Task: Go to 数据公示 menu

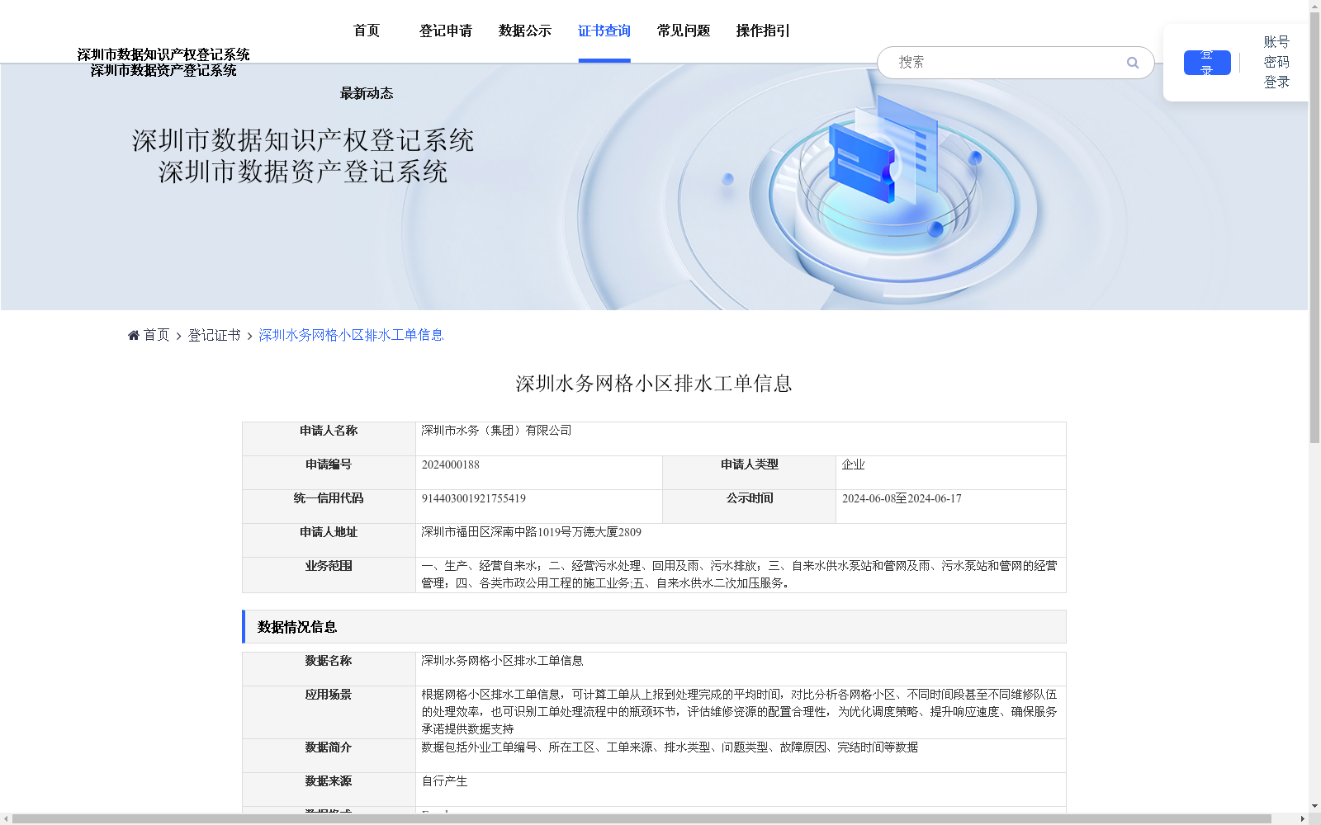Action: click(525, 31)
